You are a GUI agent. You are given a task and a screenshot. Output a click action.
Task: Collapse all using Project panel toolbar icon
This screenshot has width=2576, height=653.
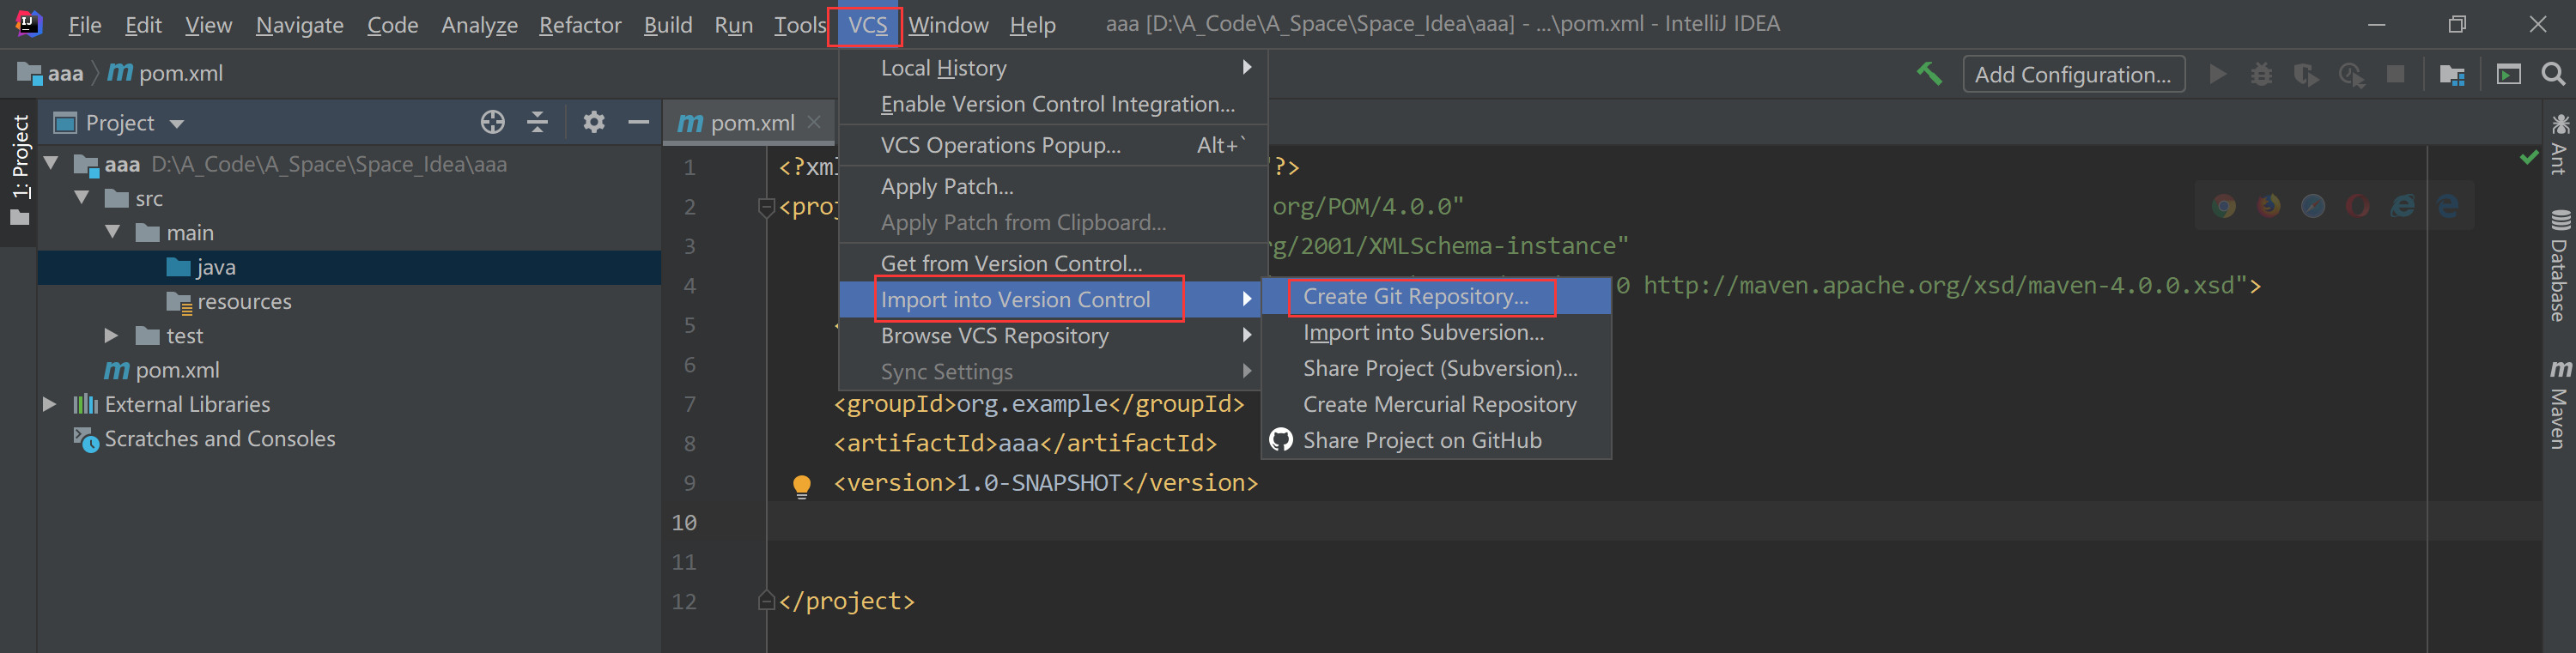537,122
